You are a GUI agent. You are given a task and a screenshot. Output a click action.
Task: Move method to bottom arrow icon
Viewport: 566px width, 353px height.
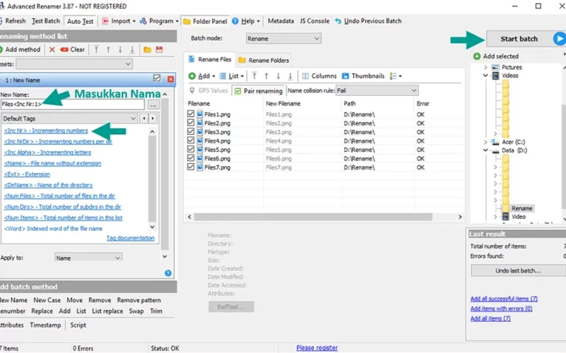[x=132, y=49]
